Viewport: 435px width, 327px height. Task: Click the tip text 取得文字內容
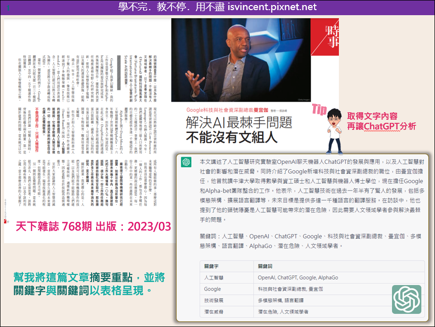[x=372, y=116]
